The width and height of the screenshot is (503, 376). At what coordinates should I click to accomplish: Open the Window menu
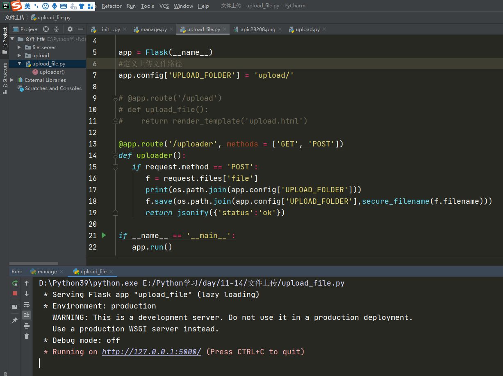pos(183,6)
